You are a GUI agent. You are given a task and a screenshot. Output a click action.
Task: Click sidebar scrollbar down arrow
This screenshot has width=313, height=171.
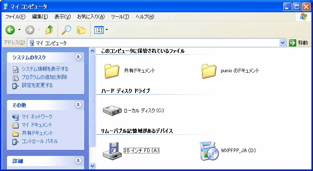click(92, 166)
